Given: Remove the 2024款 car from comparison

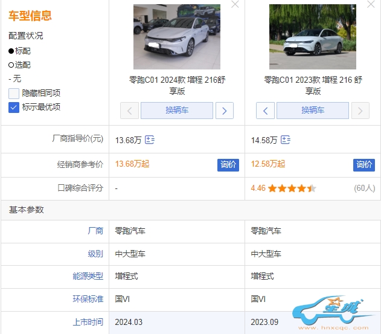Looking at the screenshot, I should [x=235, y=5].
